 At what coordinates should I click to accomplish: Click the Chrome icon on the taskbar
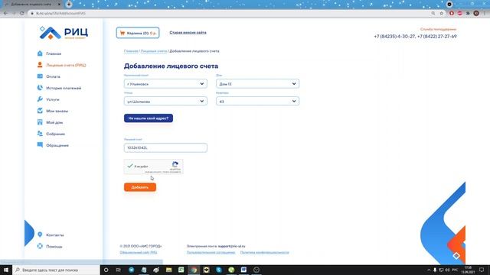pos(194,270)
